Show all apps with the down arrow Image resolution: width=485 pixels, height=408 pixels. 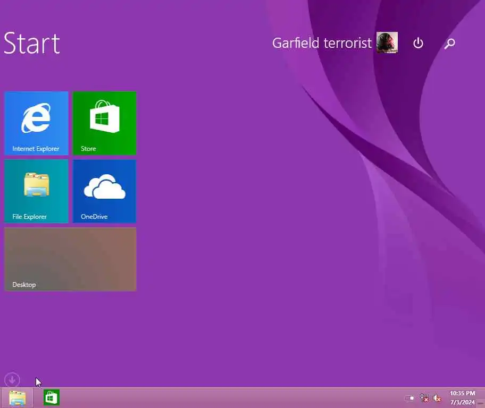pyautogui.click(x=12, y=379)
